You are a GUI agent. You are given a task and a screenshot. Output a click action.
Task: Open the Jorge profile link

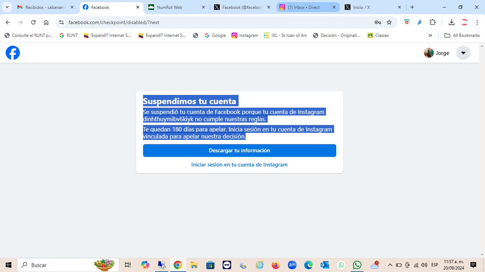coord(436,53)
